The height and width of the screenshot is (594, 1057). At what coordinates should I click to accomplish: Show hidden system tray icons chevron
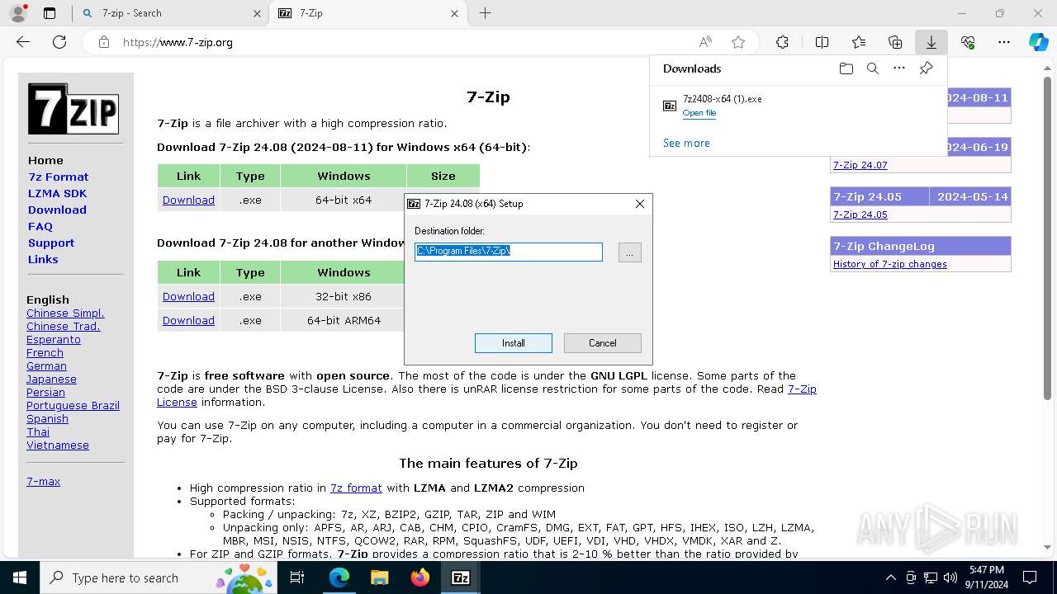coord(890,577)
